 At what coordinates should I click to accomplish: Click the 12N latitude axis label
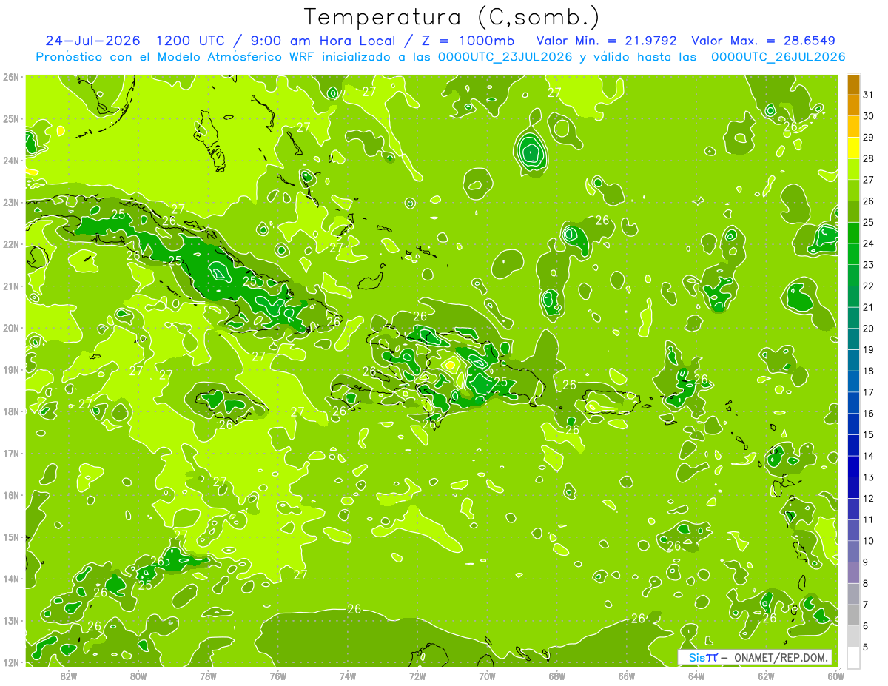pyautogui.click(x=11, y=662)
